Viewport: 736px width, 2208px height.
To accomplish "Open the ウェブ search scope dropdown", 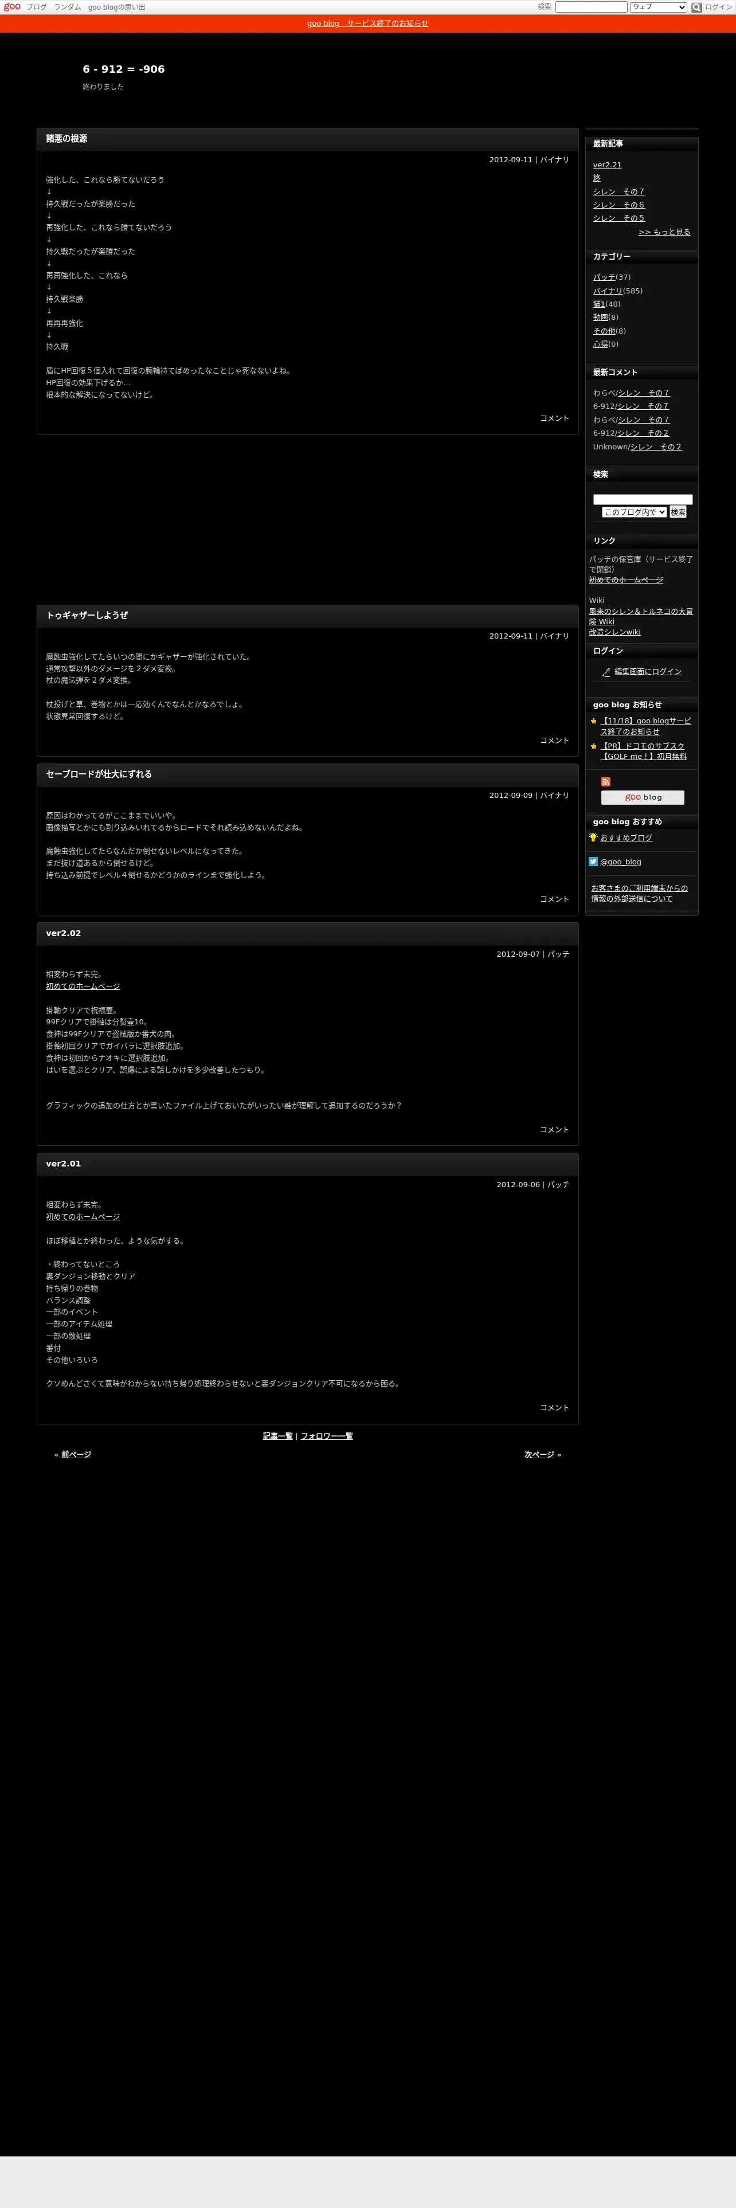I will click(x=658, y=7).
